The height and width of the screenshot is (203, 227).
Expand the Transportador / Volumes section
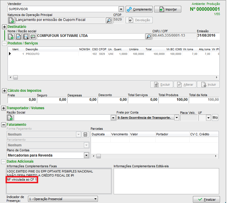tap(4, 108)
